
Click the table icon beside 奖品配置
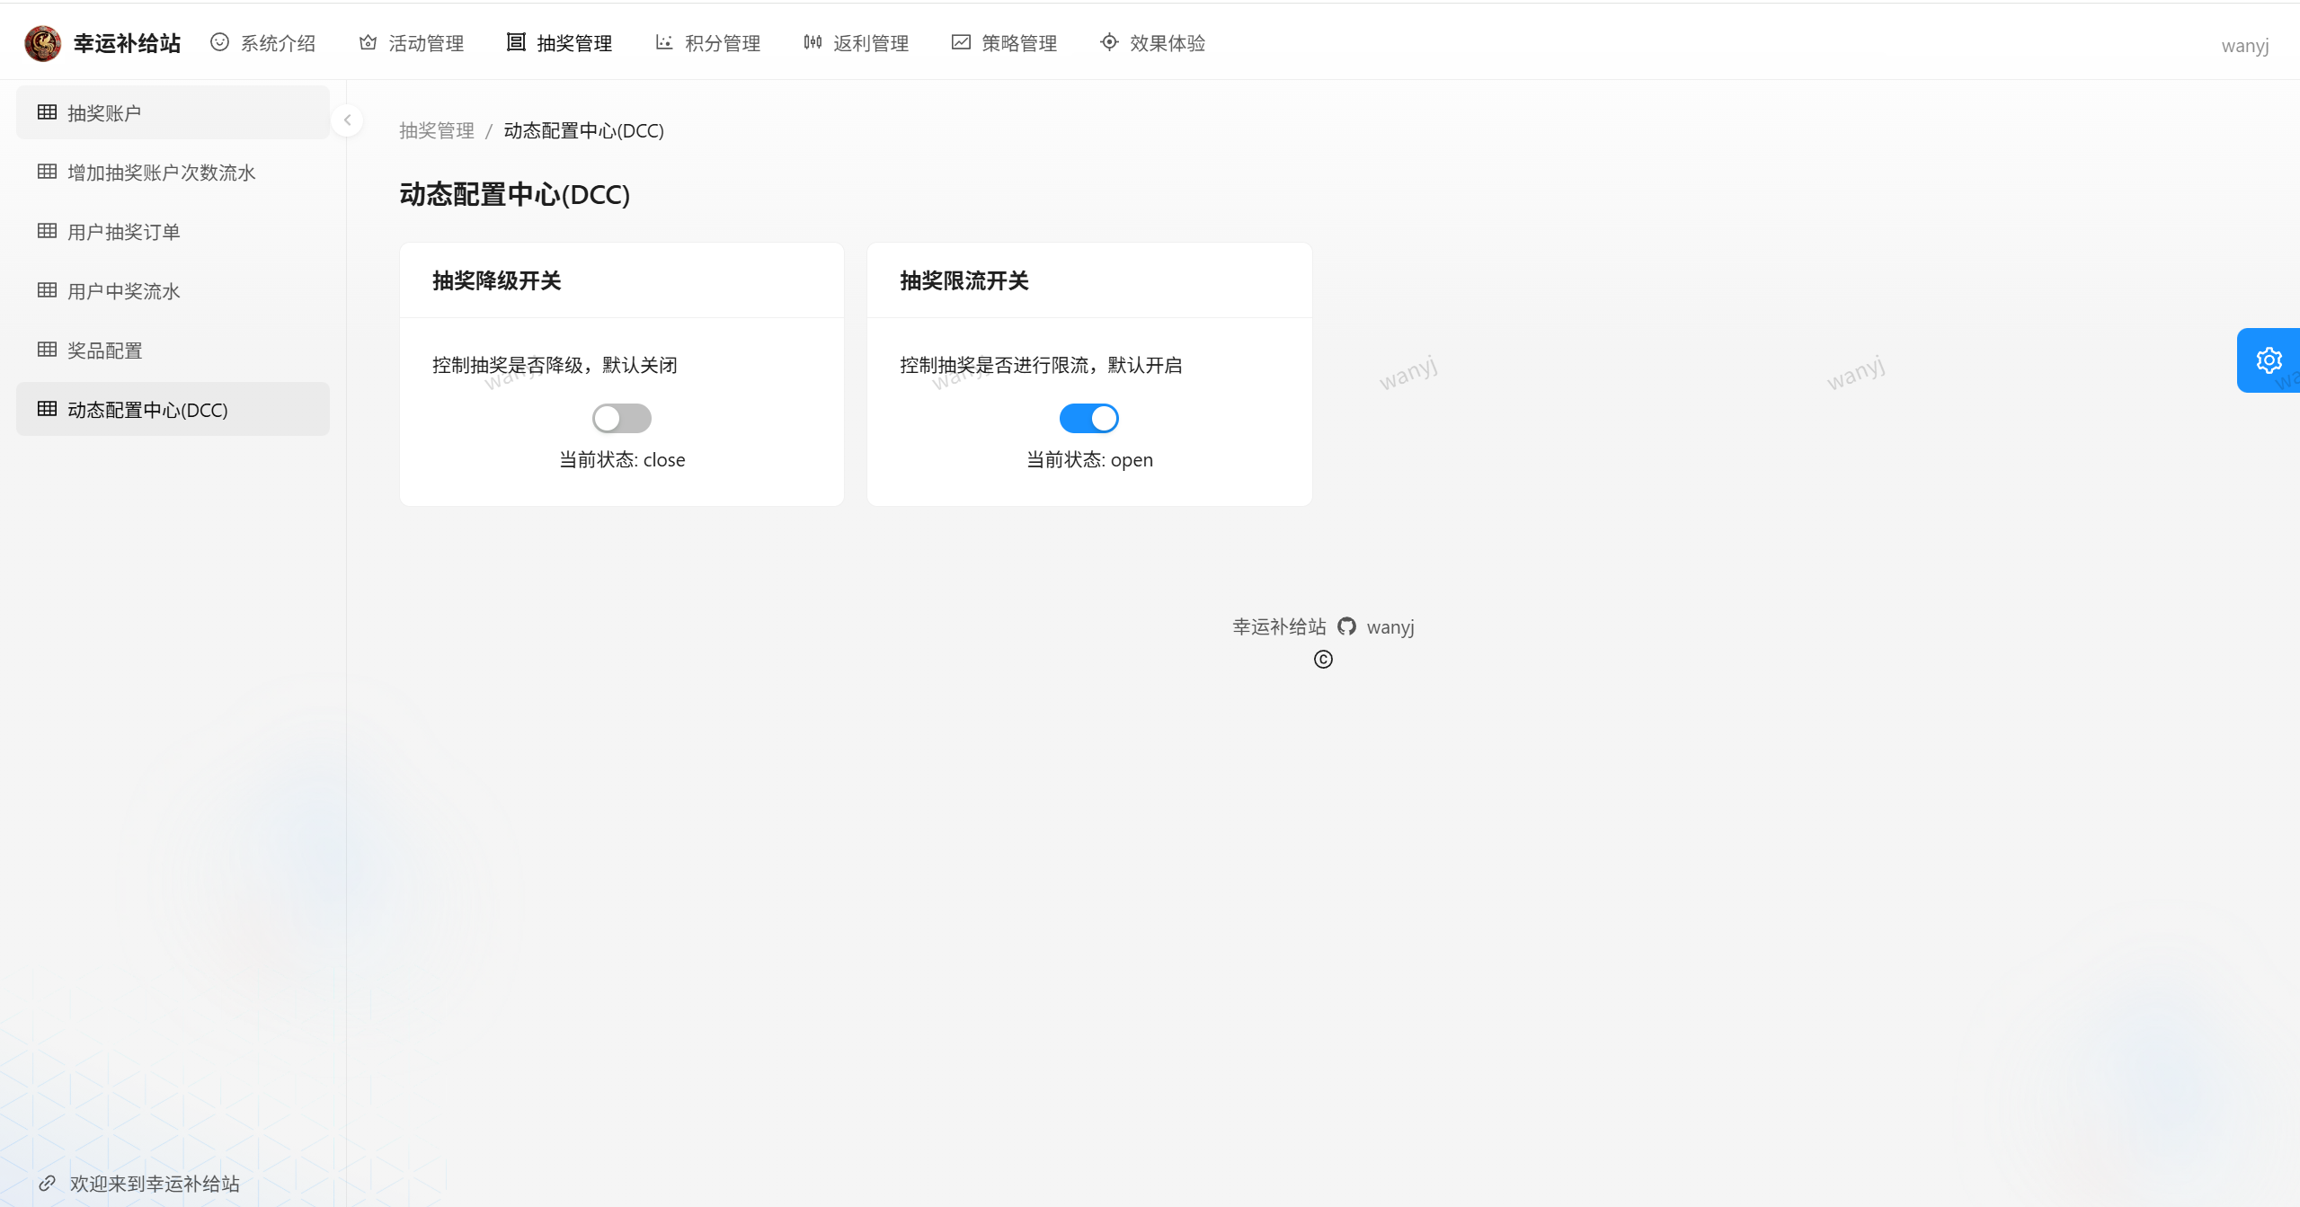pyautogui.click(x=47, y=350)
